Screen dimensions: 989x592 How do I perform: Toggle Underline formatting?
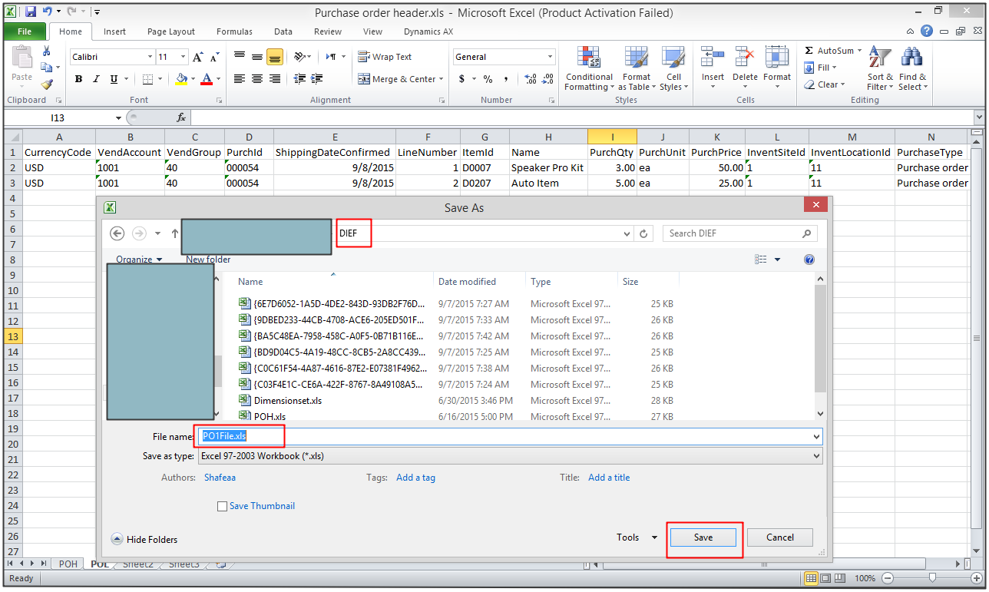(114, 79)
